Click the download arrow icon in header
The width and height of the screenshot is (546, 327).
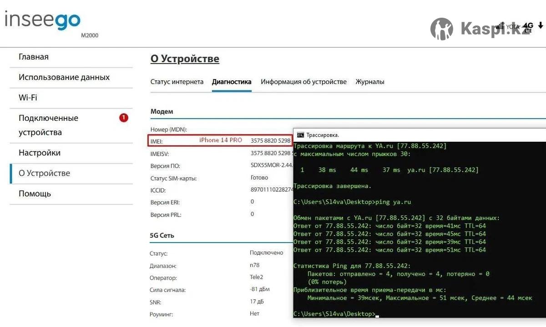541,26
